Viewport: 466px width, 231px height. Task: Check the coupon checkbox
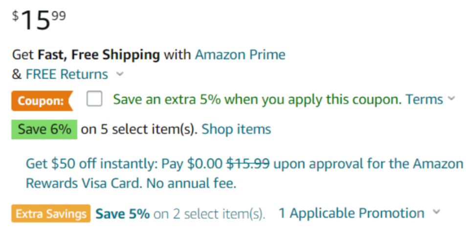94,99
